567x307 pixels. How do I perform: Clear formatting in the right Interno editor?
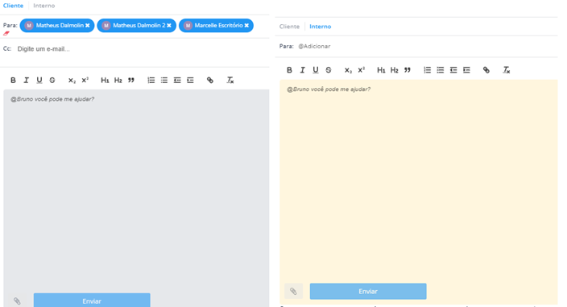[x=507, y=70]
